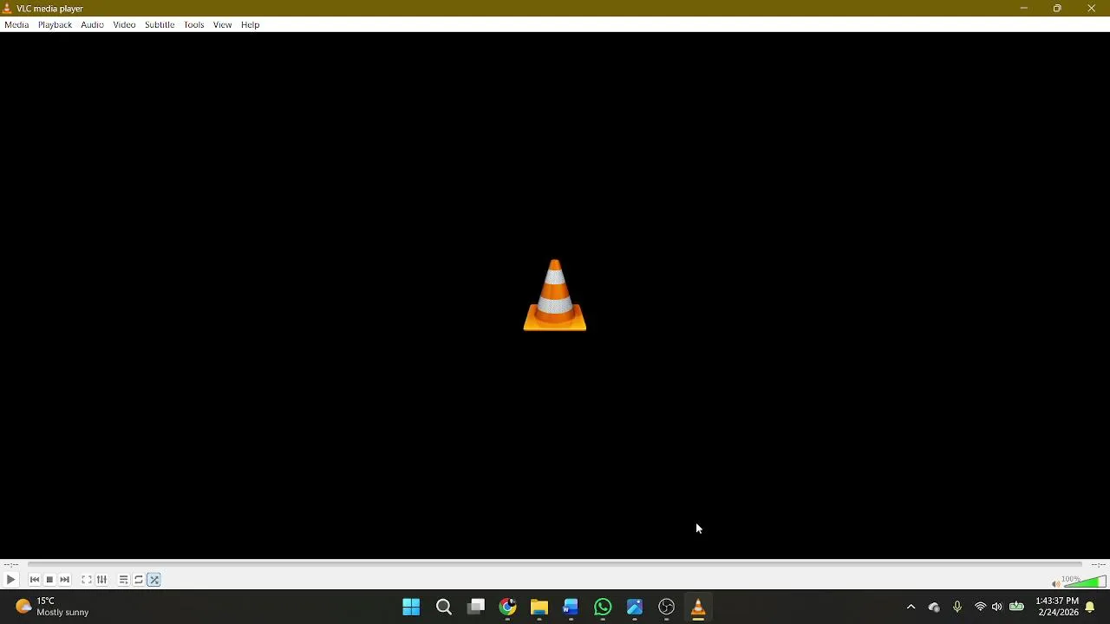Open the Media menu
This screenshot has width=1110, height=624.
pos(16,25)
